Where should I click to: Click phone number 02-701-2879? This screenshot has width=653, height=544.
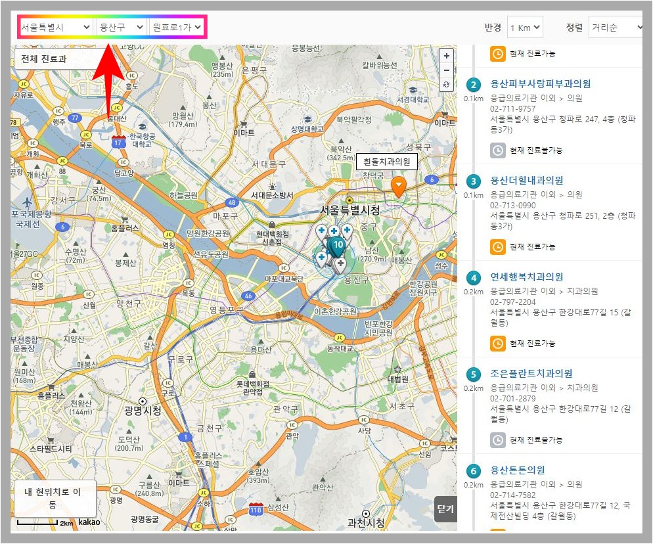(512, 399)
